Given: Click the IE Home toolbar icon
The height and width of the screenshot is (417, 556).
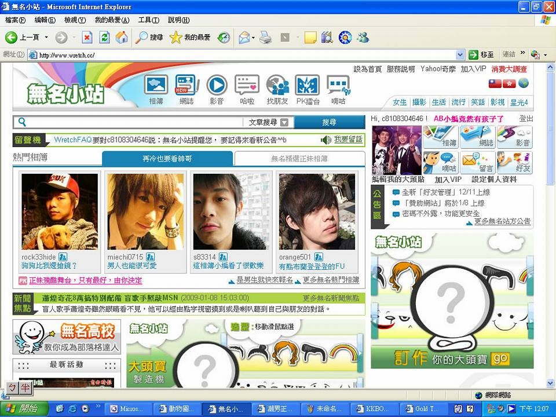Looking at the screenshot, I should tap(122, 38).
